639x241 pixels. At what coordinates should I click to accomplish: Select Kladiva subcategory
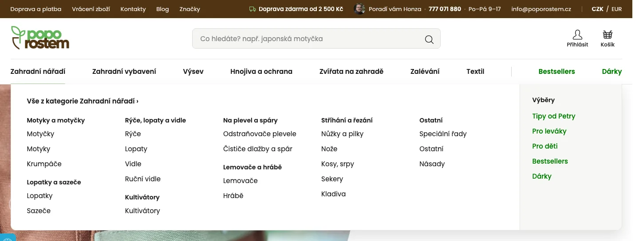[x=333, y=194]
